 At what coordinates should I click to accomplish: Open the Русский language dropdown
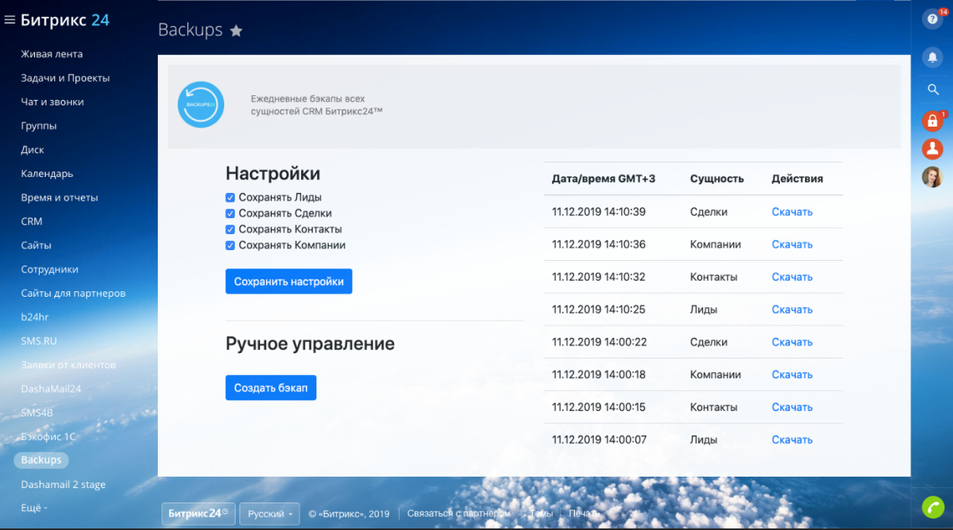point(269,513)
